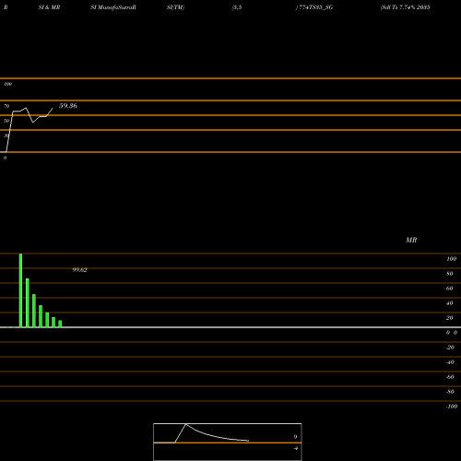This screenshot has height=461, width=461.
Task: Click the second tallest green MR bar
Action: coord(28,302)
